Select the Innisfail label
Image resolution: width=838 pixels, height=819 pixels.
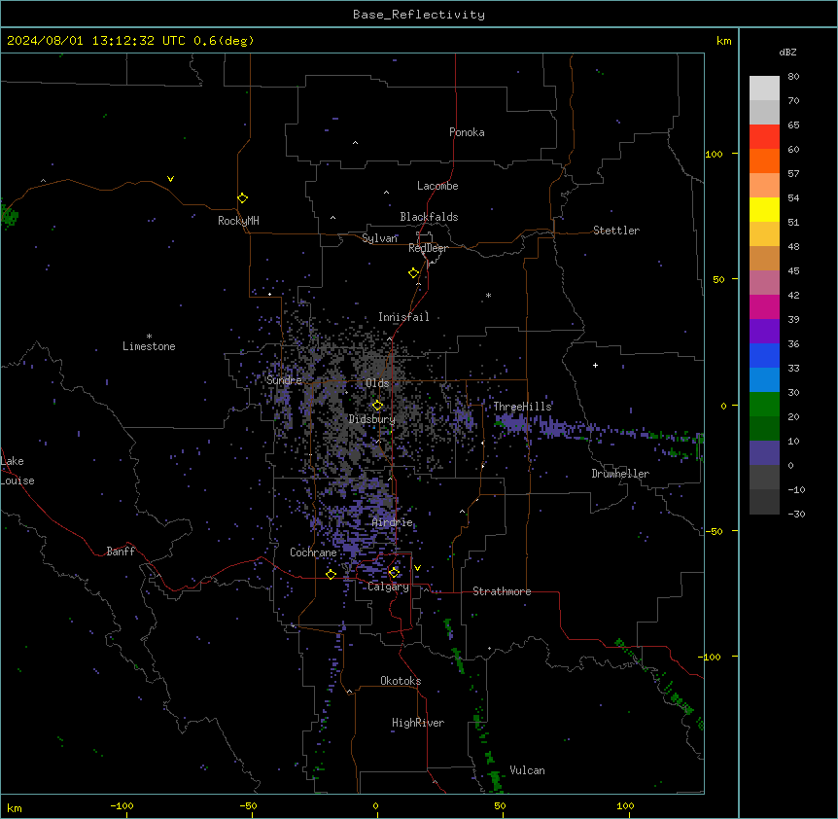(403, 317)
